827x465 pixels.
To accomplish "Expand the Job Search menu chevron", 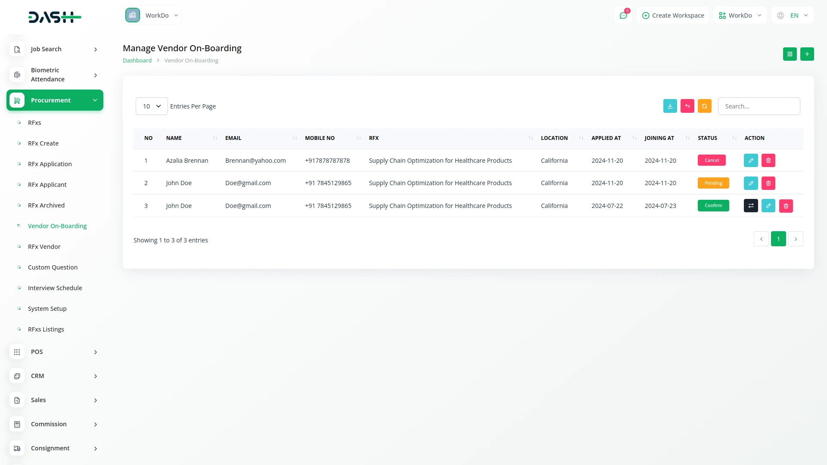I will tap(95, 50).
